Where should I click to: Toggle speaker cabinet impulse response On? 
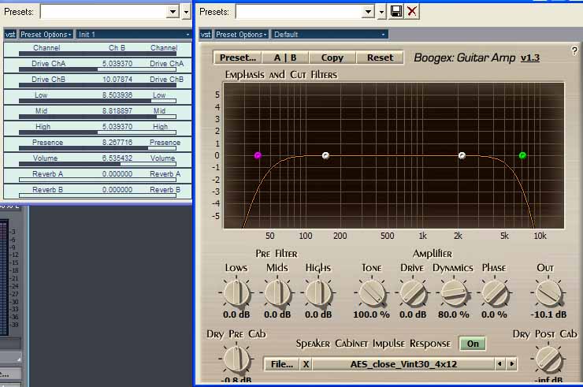tap(473, 344)
